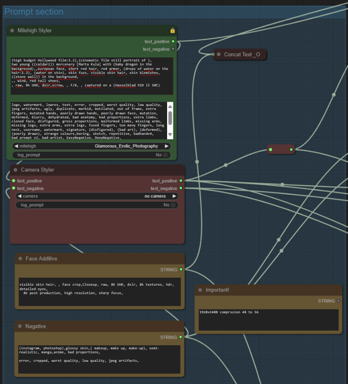
Task: Click the Face Additive STRING output port
Action: point(181,270)
